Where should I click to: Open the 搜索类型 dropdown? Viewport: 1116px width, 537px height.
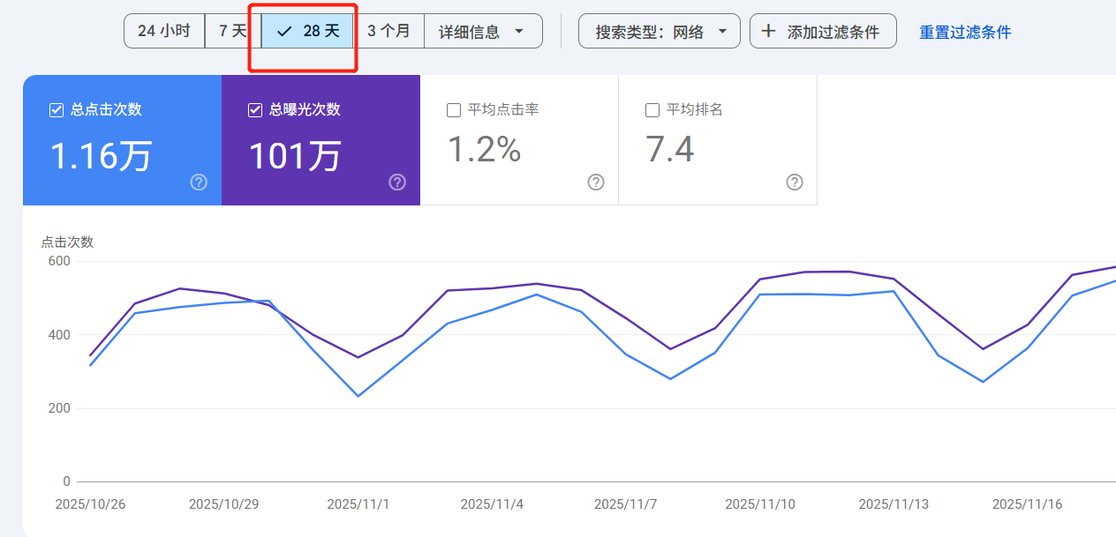(659, 30)
